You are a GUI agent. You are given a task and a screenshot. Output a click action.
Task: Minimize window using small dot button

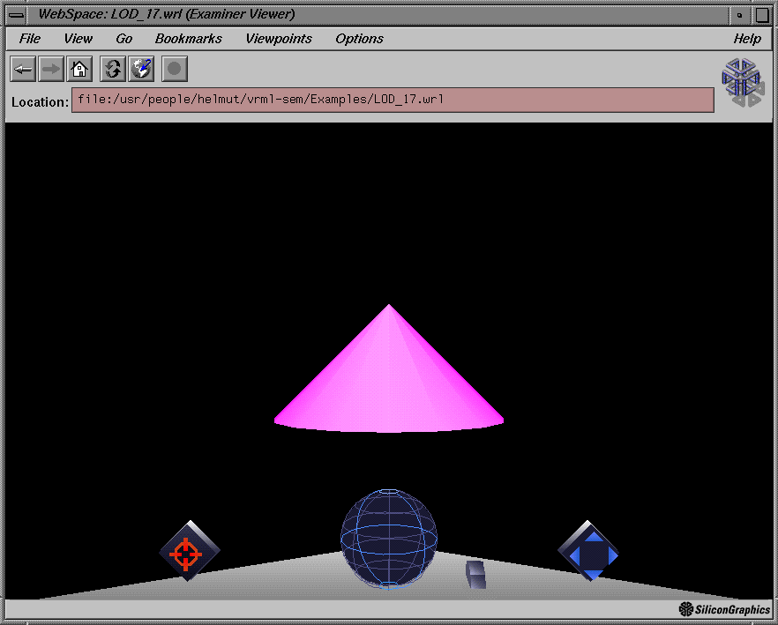tap(740, 15)
